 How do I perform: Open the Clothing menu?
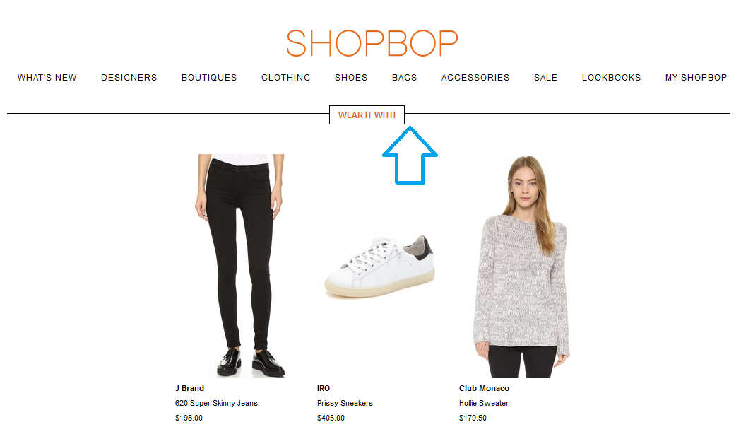[x=286, y=78]
